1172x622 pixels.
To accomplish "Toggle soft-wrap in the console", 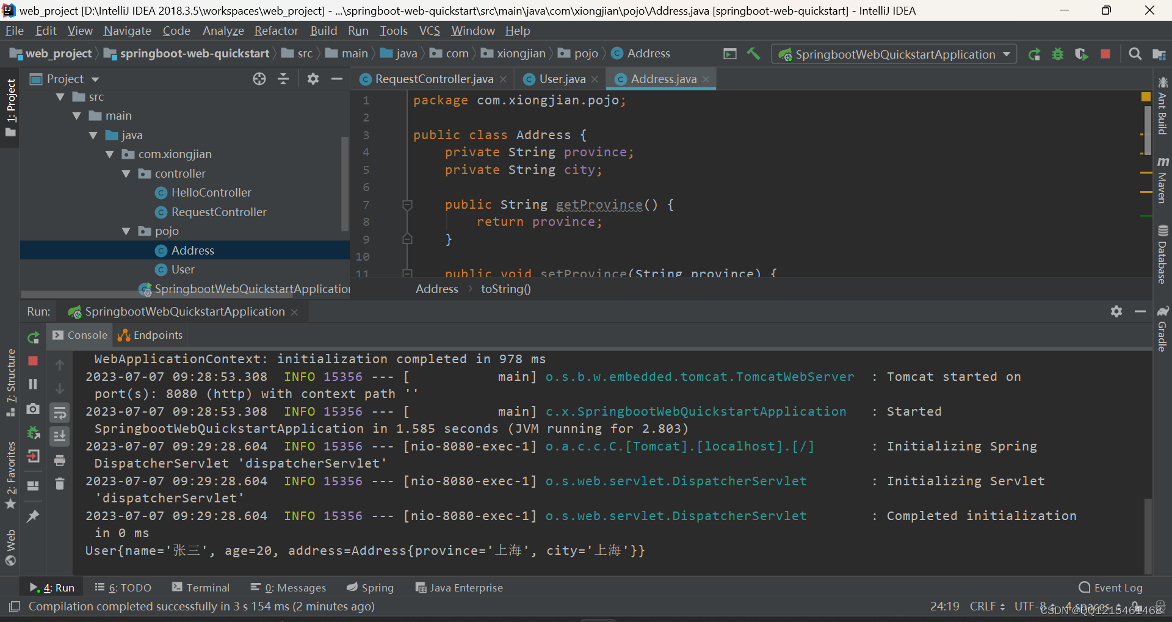I will pyautogui.click(x=60, y=413).
